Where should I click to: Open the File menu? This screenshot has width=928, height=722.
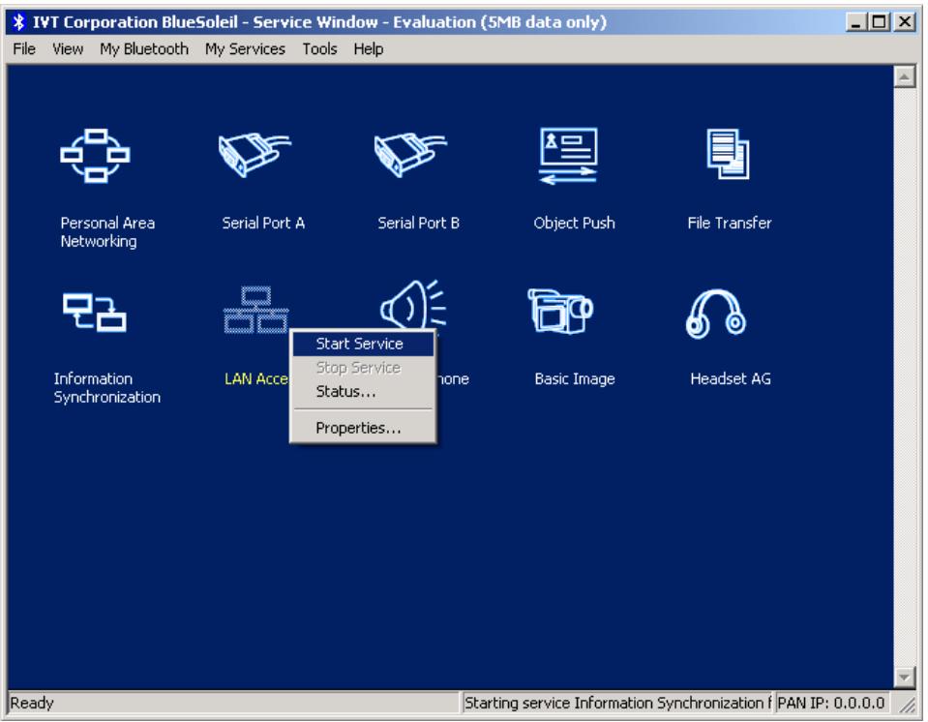pos(24,49)
